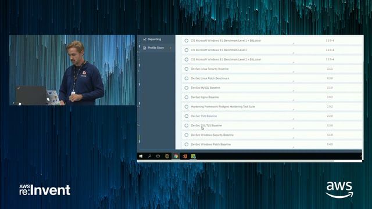Viewport: 372px width, 209px height.
Task: Open the orange app icon in taskbar
Action: [x=185, y=156]
